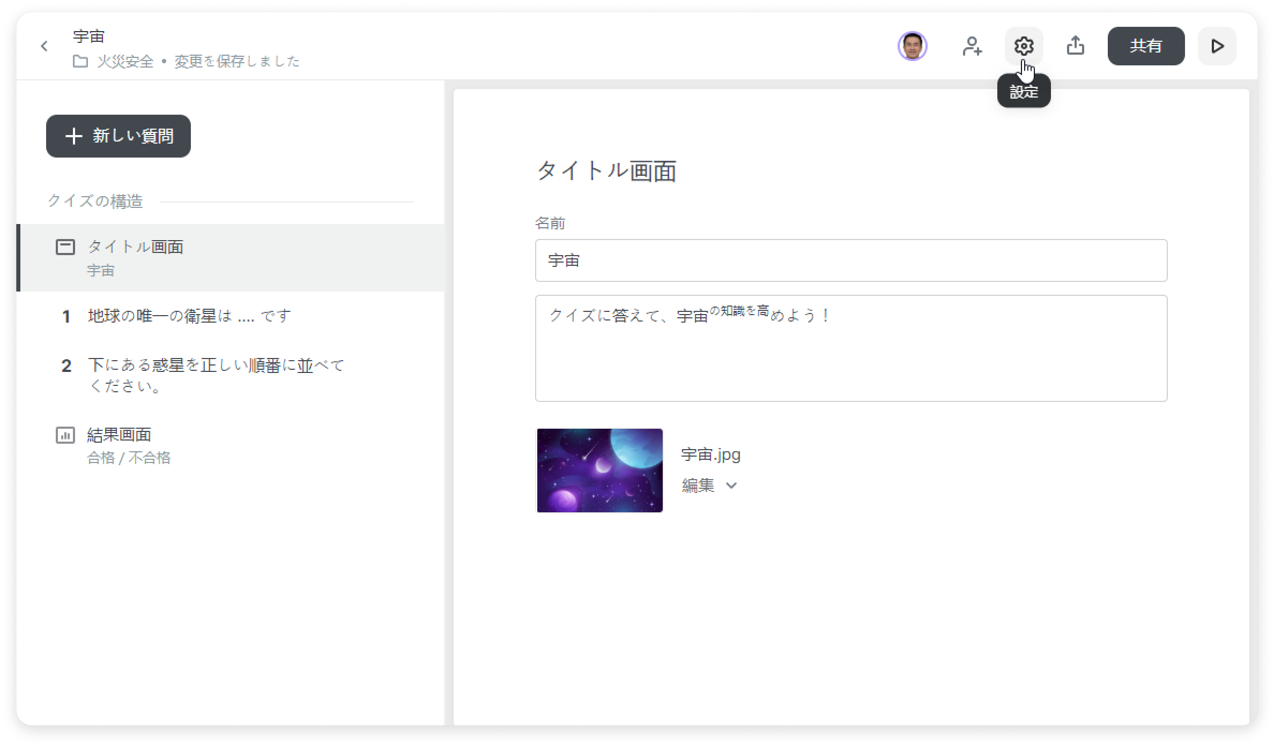The image size is (1274, 746).
Task: Click the 変更を保存しました status text
Action: click(236, 62)
